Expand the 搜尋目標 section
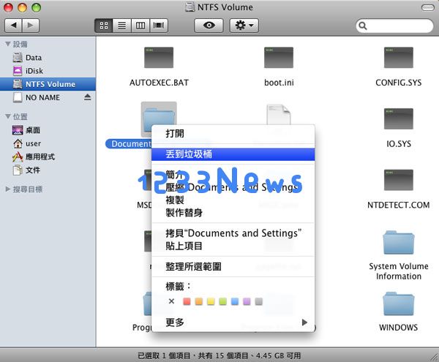Screen dimensions: 439x362 pyautogui.click(x=8, y=189)
